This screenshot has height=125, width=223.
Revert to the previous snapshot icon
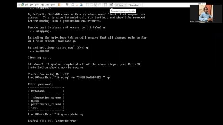tap(77, 5)
